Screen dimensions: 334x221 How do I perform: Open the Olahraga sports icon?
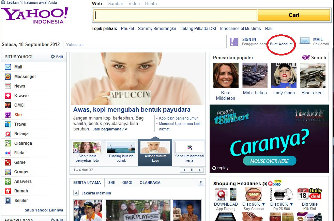click(8, 143)
